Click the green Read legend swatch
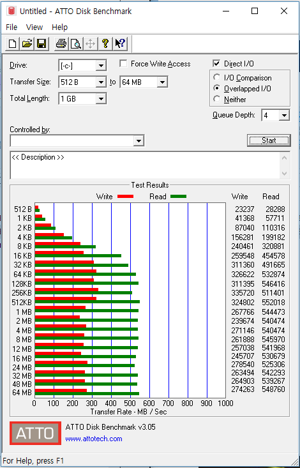The image size is (300, 468). pos(178,197)
